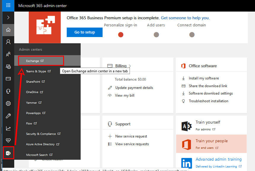Click the Groups icon in sidebar

[8, 54]
